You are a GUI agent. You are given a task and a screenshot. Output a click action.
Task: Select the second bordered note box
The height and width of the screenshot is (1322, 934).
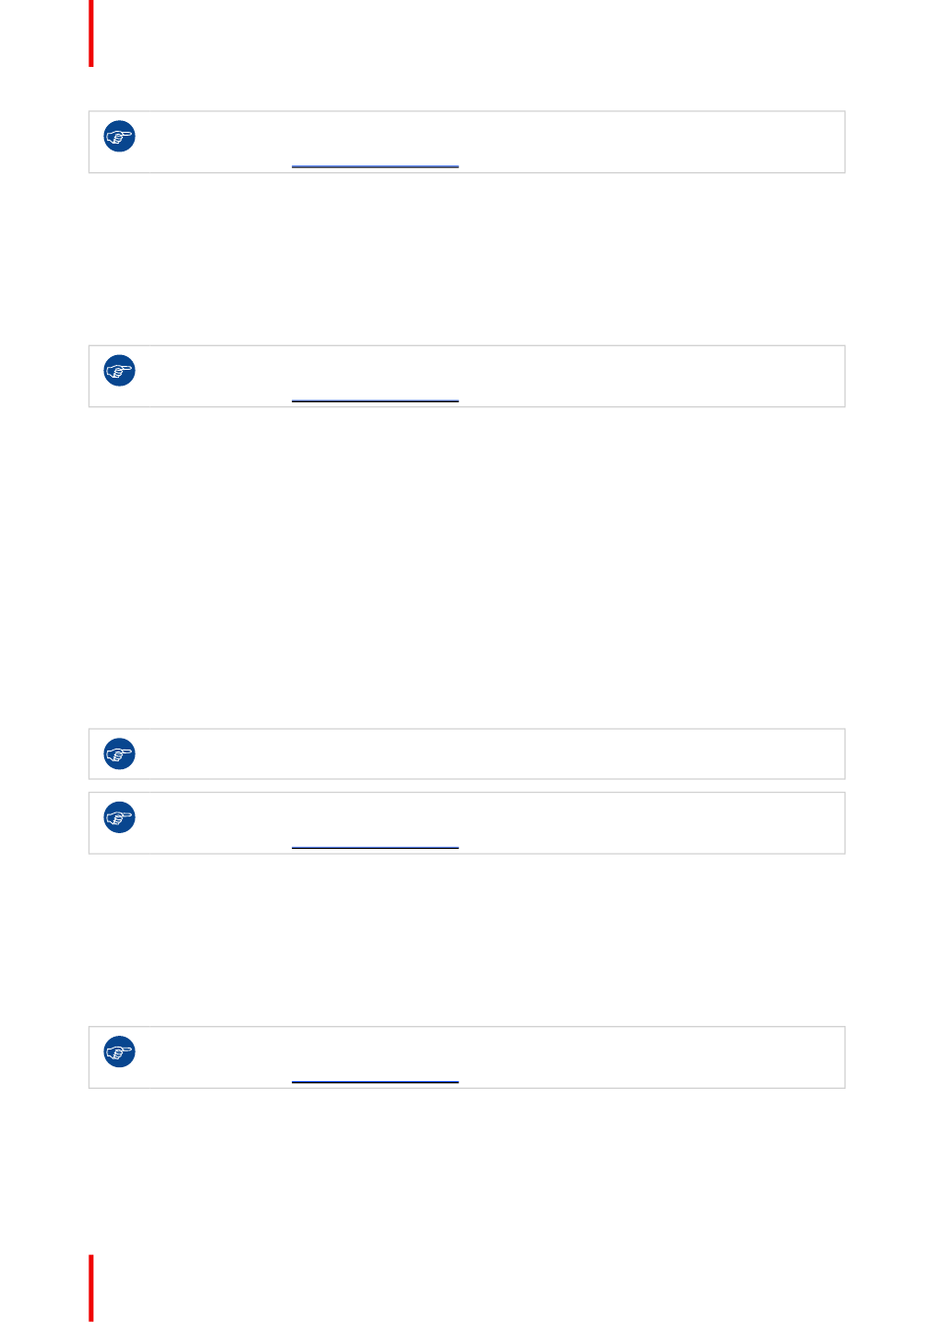(x=467, y=377)
